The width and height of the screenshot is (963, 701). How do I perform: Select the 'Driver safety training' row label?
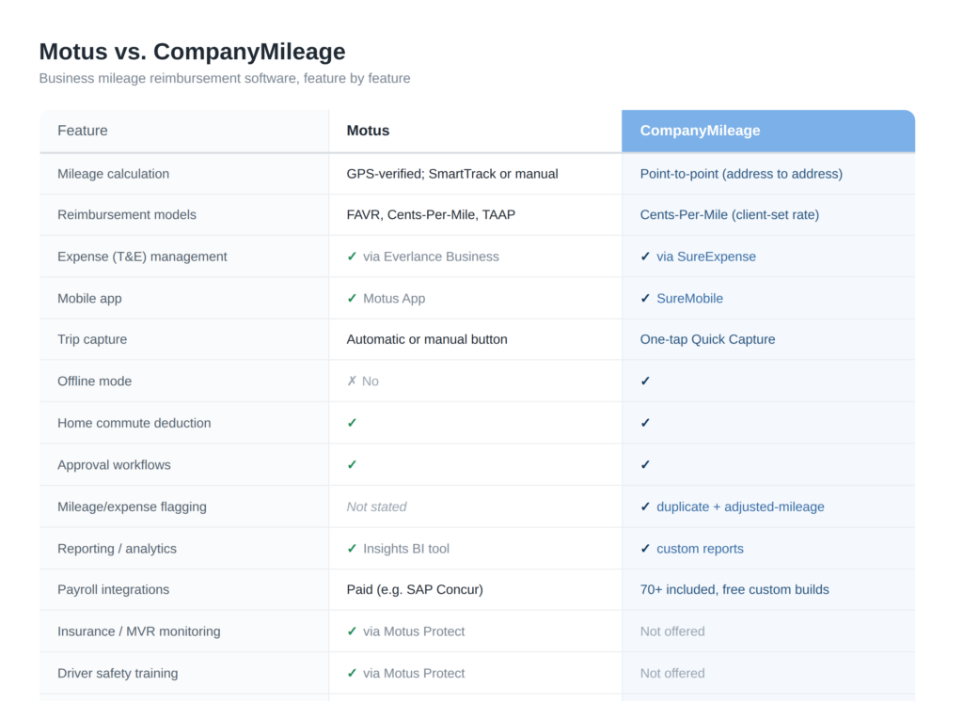point(118,674)
